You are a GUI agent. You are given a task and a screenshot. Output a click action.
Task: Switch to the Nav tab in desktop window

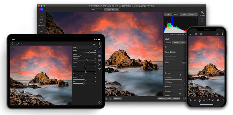(x=168, y=14)
